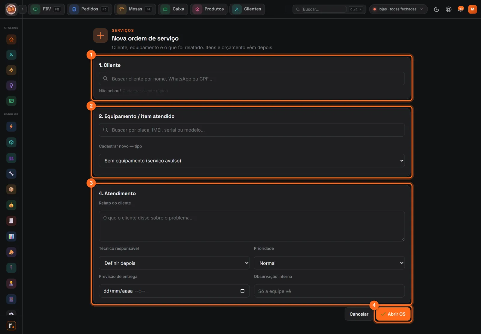This screenshot has width=481, height=334.
Task: Open the Caixa tab
Action: click(173, 9)
